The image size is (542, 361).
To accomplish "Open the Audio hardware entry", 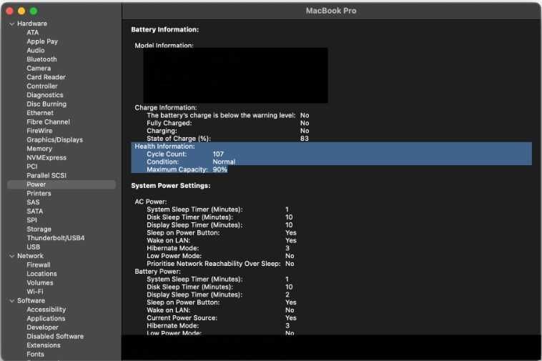I will click(x=36, y=51).
